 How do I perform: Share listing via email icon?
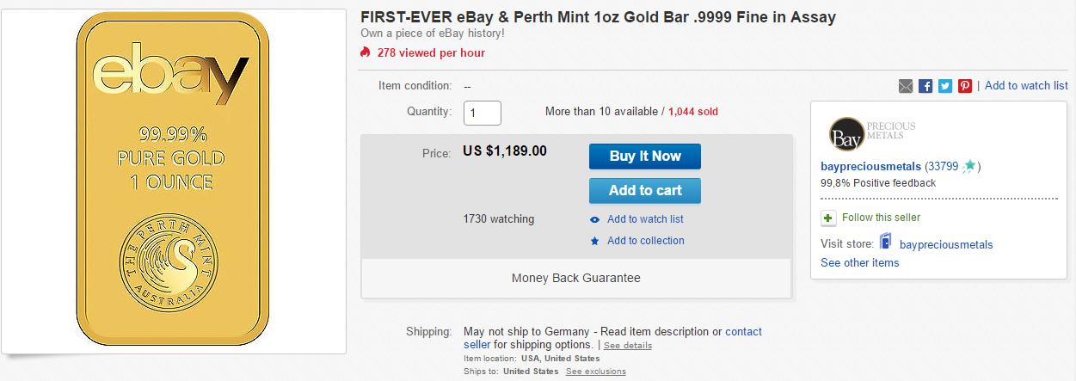click(x=906, y=86)
